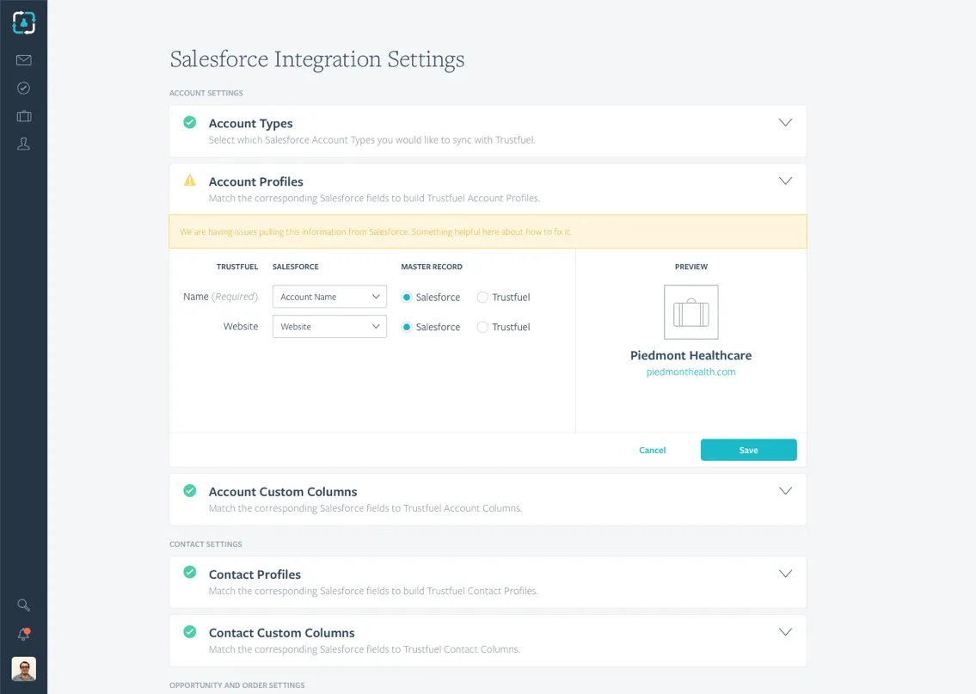Image resolution: width=976 pixels, height=694 pixels.
Task: Open the Trustfuel home logo
Action: (23, 22)
